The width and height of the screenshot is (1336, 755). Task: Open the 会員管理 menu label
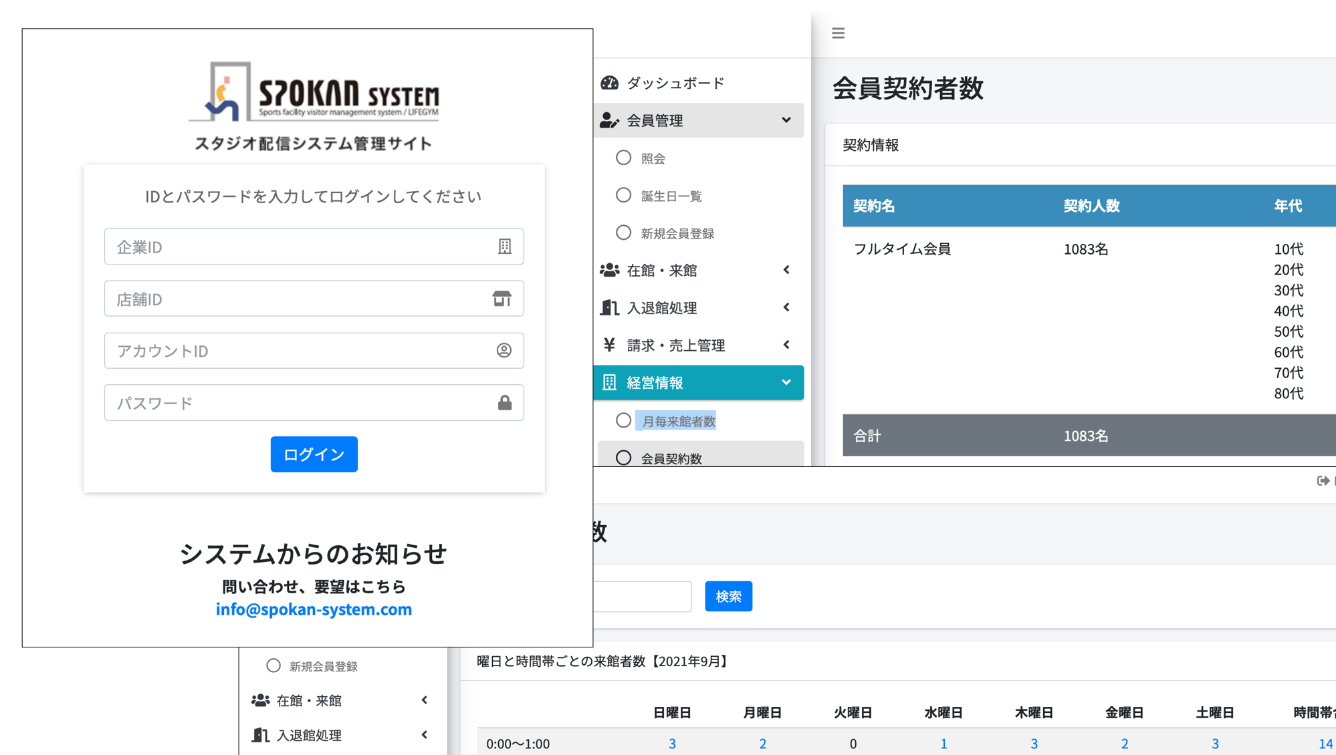(x=655, y=120)
